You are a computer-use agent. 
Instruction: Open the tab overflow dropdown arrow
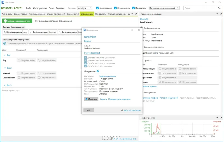pos(132,14)
